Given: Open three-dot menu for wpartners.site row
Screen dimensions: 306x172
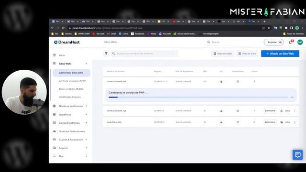Looking at the screenshot, I should [x=295, y=122].
